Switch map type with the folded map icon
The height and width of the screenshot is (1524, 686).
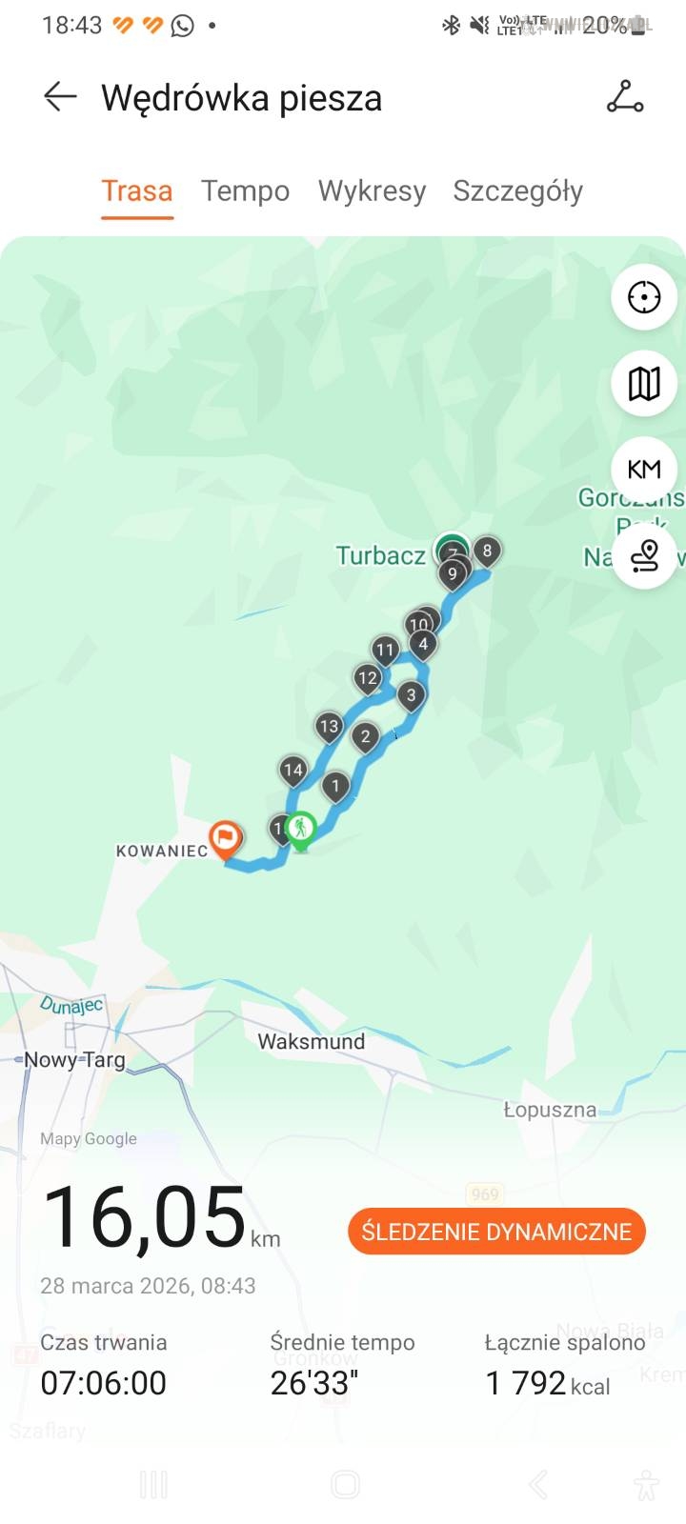click(x=644, y=384)
